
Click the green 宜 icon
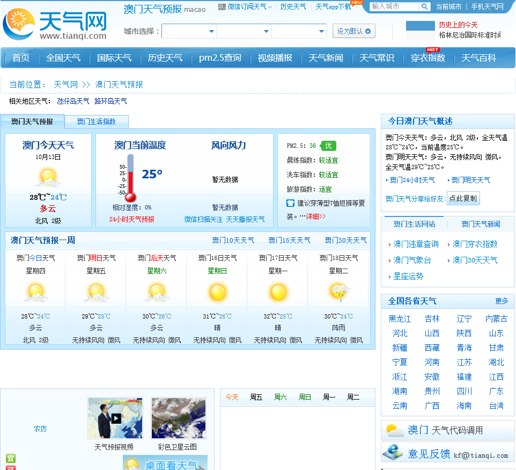(x=11, y=459)
